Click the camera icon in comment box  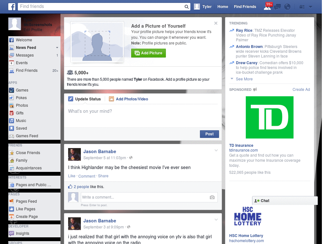pyautogui.click(x=212, y=197)
